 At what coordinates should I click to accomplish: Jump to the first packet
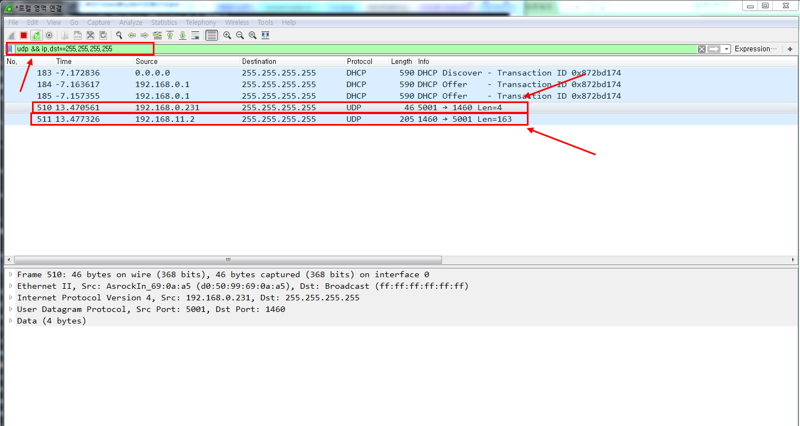[170, 35]
